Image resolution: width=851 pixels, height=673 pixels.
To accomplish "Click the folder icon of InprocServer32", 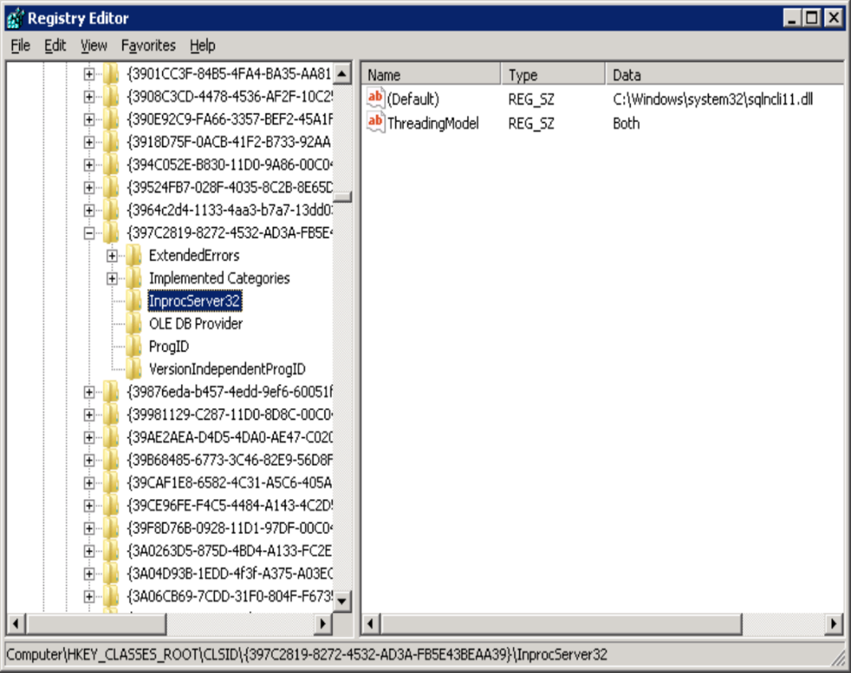I will pyautogui.click(x=133, y=301).
